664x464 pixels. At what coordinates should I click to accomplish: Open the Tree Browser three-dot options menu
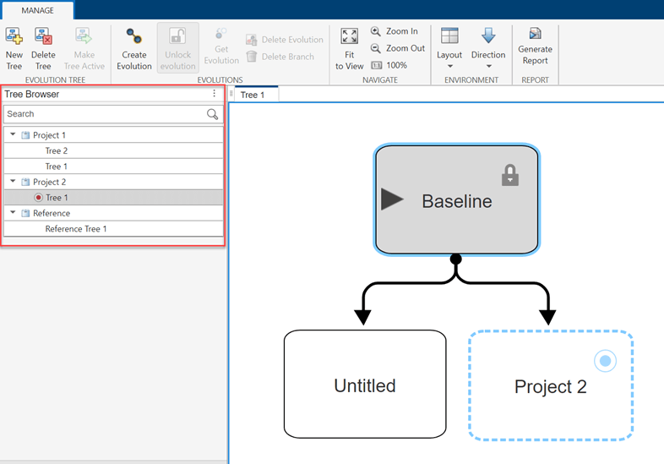pyautogui.click(x=215, y=93)
